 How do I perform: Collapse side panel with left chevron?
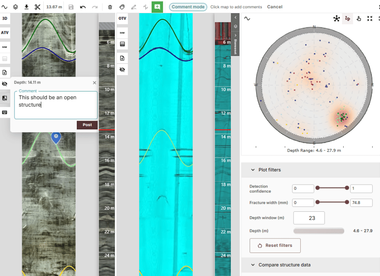pyautogui.click(x=235, y=17)
